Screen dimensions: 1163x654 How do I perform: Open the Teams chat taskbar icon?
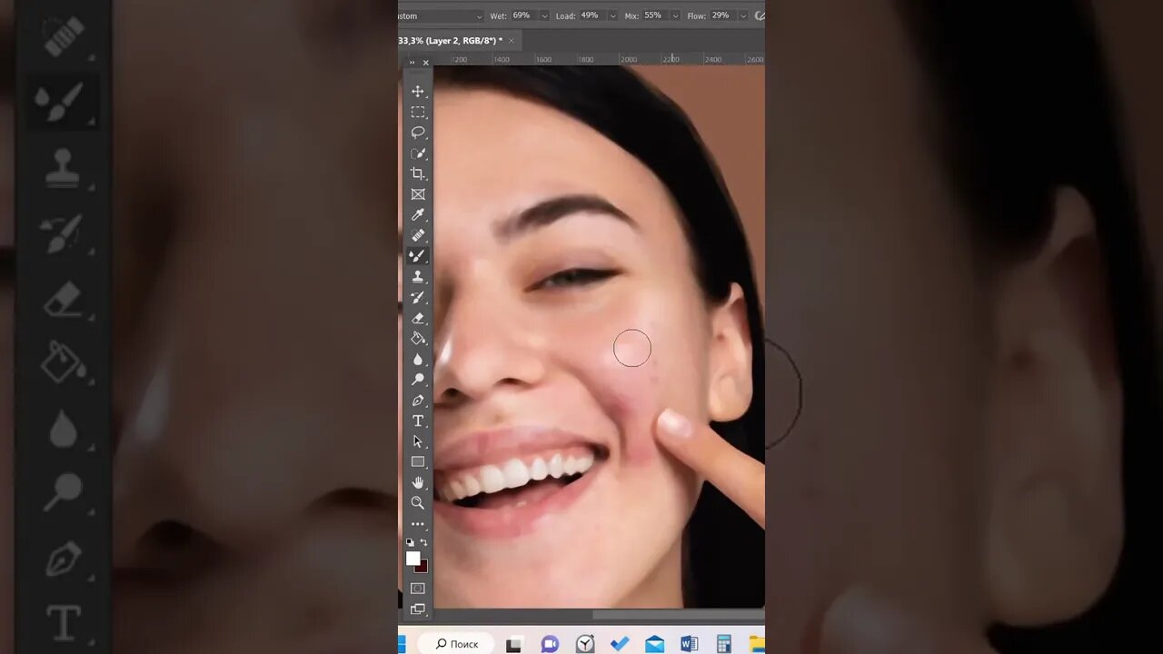click(x=550, y=644)
